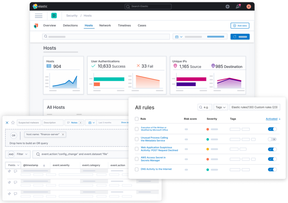
Task: Enable the Unusual Process Calling rule toggle
Action: tap(272, 139)
